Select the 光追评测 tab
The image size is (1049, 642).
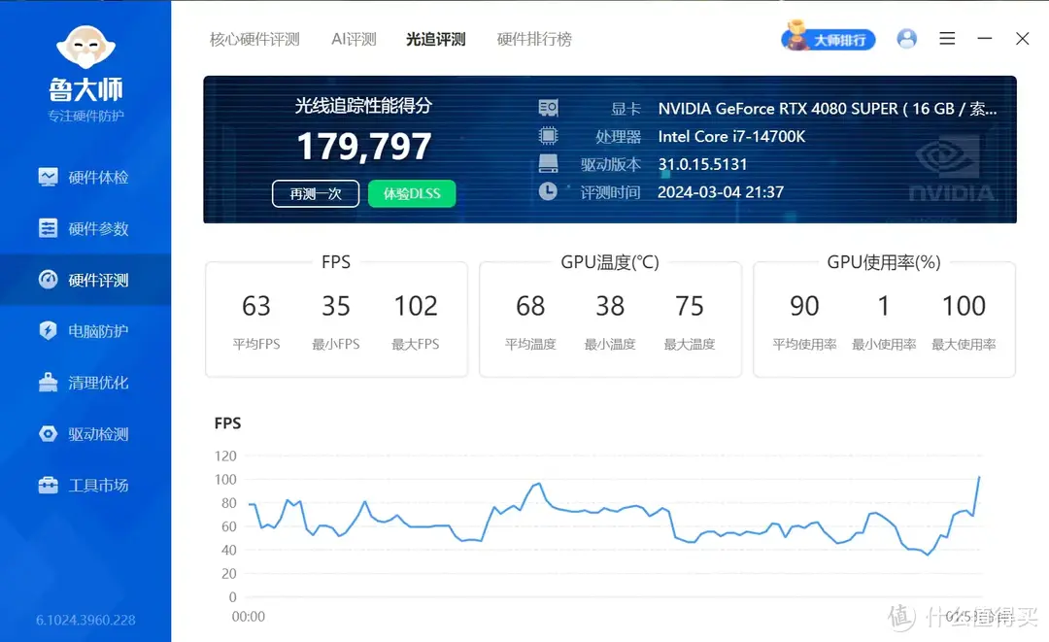[x=435, y=39]
